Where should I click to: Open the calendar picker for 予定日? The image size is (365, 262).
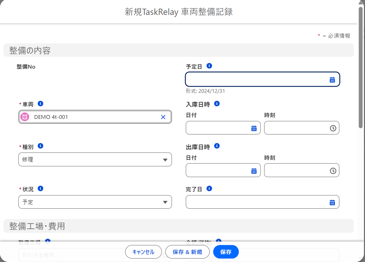332,80
